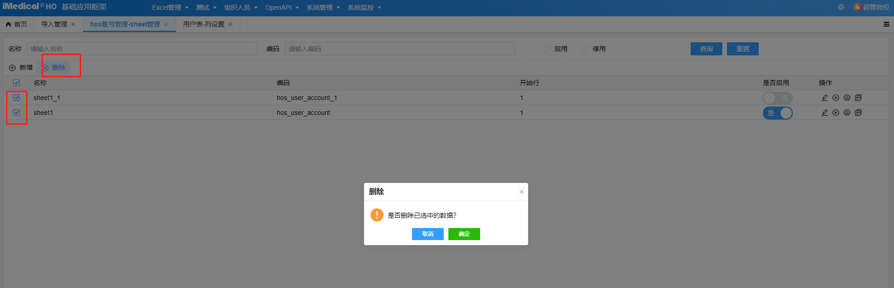This screenshot has height=288, width=894.
Task: Close the 删除 dialog with the X
Action: [522, 192]
